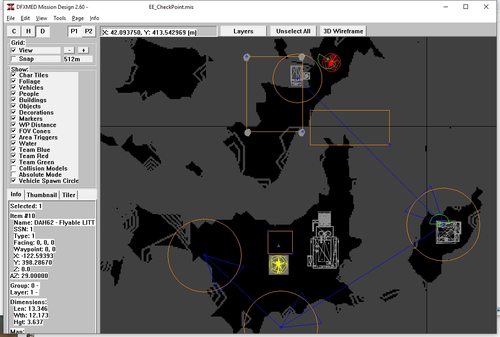
Task: Select the red enemy unit on map
Action: coord(331,62)
